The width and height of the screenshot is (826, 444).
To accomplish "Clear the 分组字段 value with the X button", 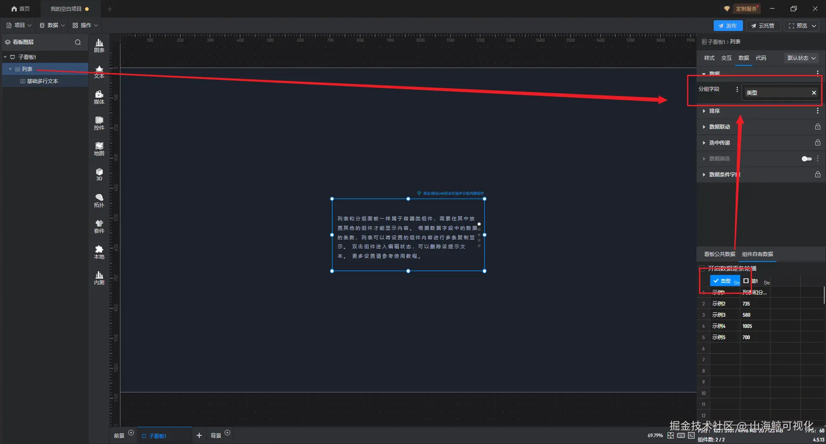I will [x=814, y=92].
